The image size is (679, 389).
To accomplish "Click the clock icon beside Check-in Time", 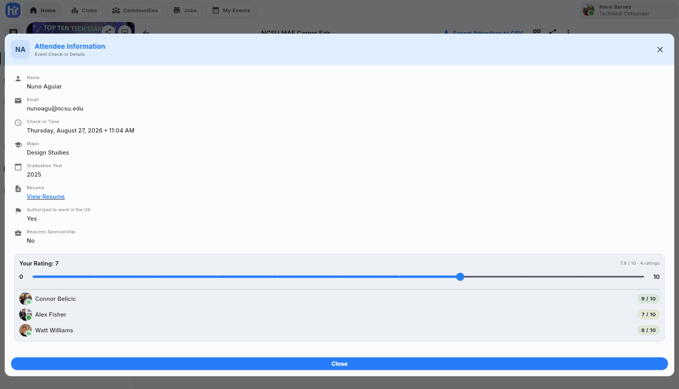I will (x=18, y=123).
